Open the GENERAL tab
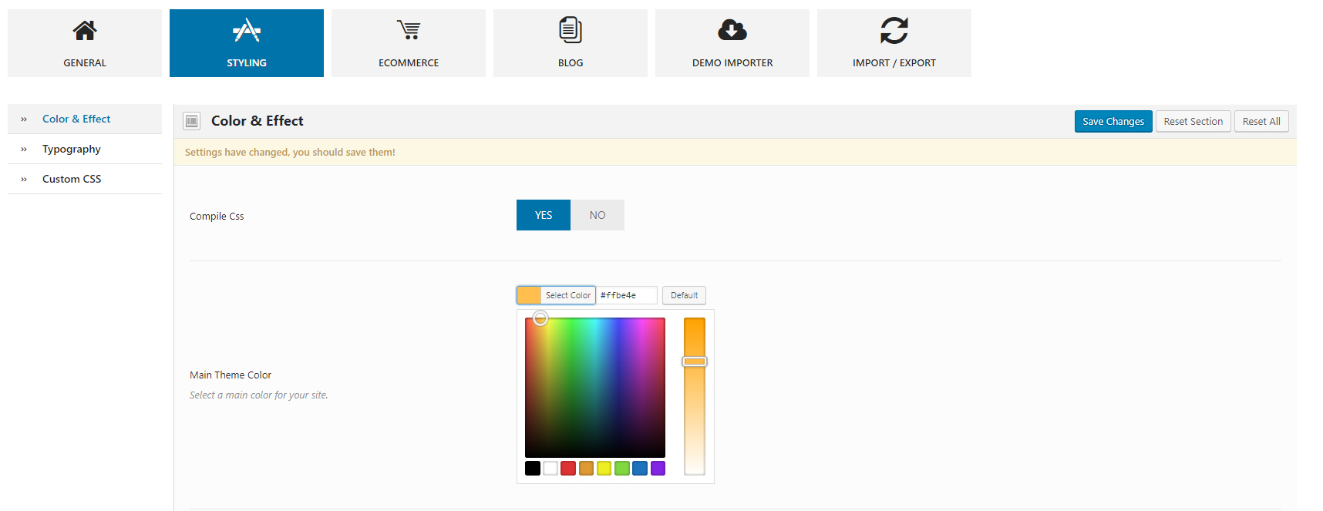 click(x=85, y=43)
